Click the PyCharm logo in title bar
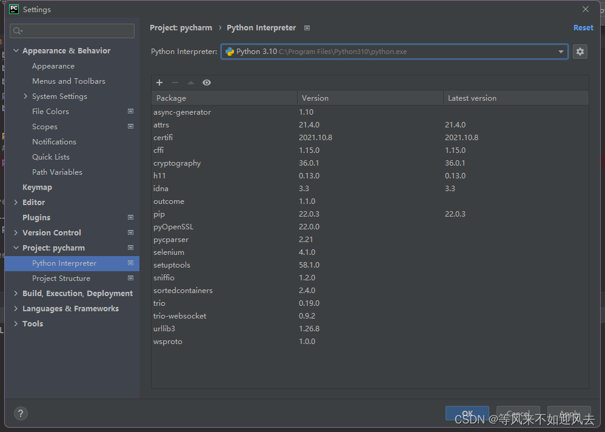Viewport: 605px width, 432px height. click(x=14, y=9)
